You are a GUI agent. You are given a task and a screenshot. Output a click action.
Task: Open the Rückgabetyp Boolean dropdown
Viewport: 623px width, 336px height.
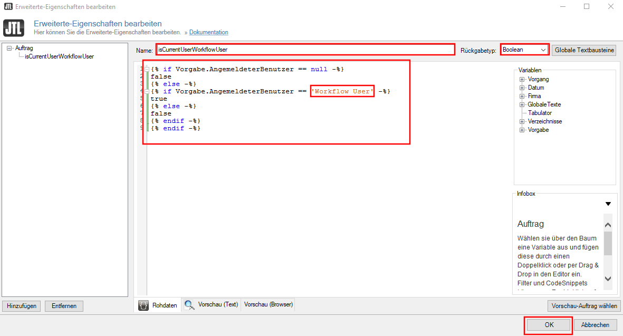point(524,50)
